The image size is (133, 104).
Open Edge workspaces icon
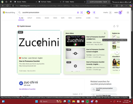(x=6, y=2)
